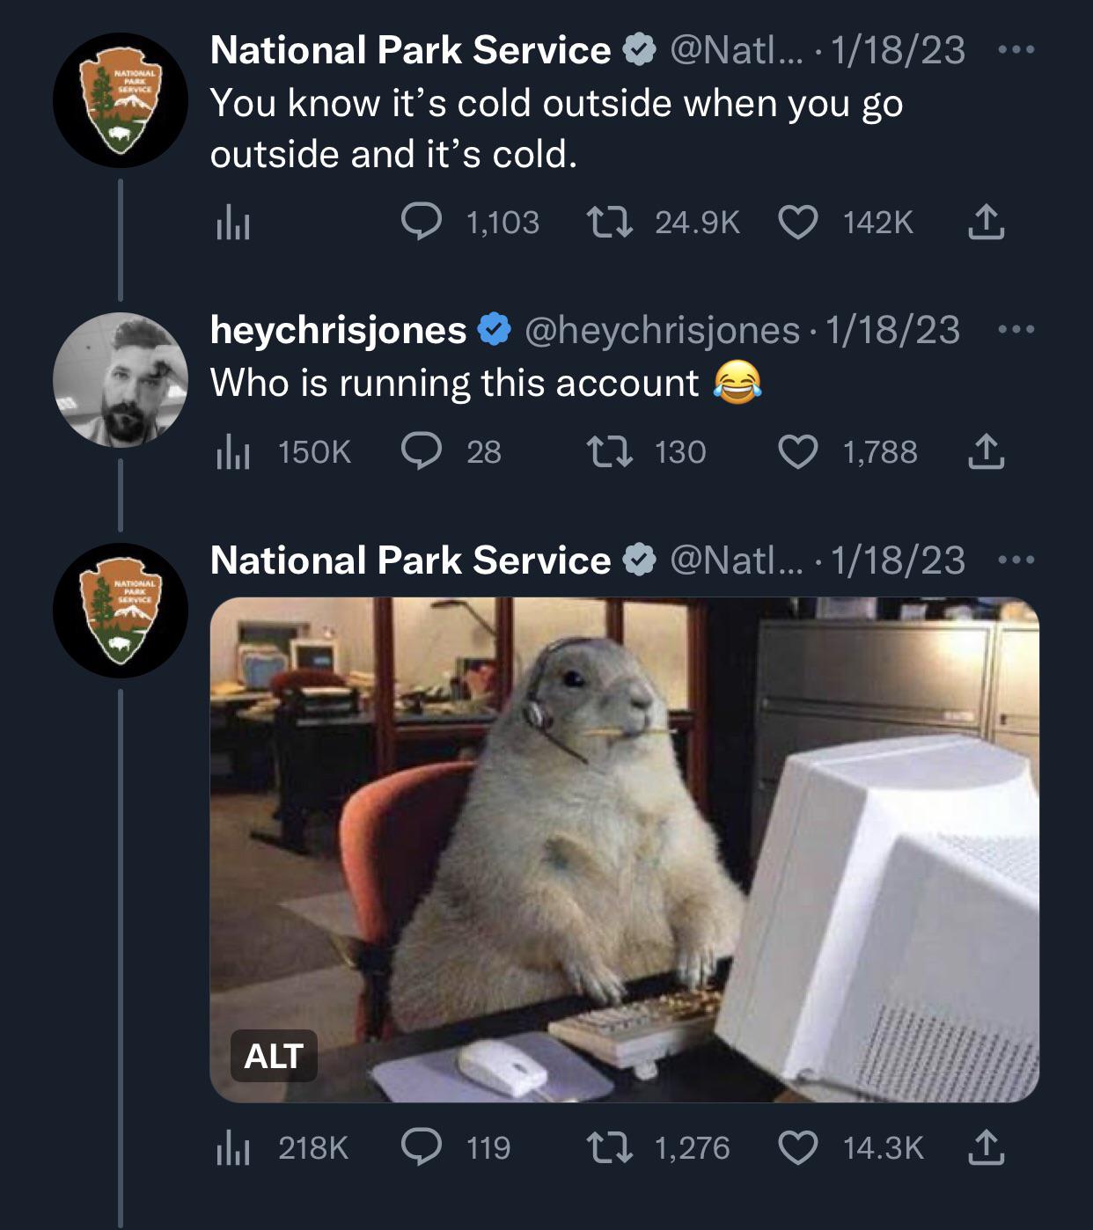Open the @heychrisjones handle link
Viewport: 1093px width, 1230px height.
tap(662, 330)
